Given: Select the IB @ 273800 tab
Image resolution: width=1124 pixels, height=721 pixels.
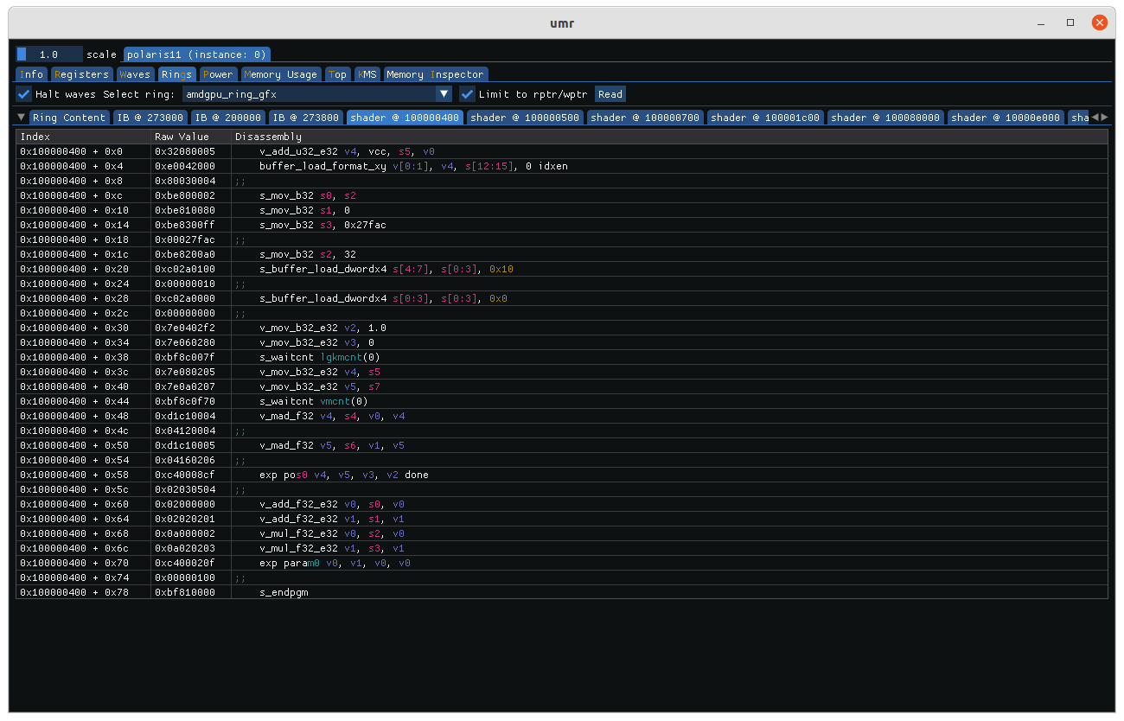Looking at the screenshot, I should pos(306,118).
